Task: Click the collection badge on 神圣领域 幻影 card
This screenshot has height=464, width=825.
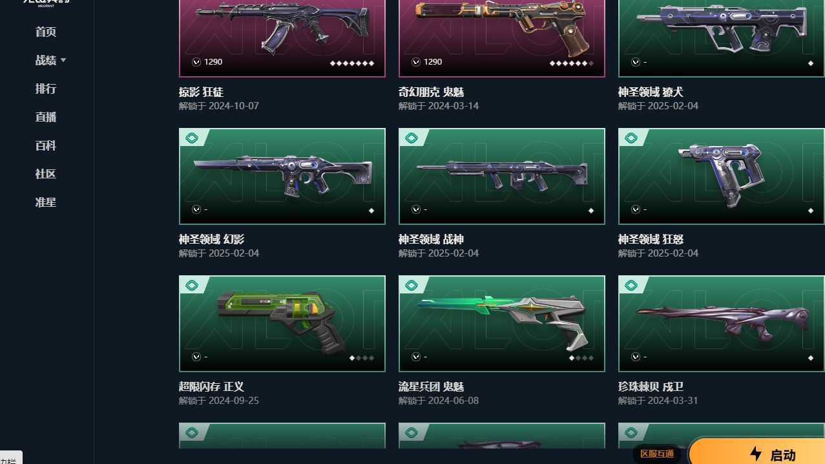Action: click(x=191, y=138)
